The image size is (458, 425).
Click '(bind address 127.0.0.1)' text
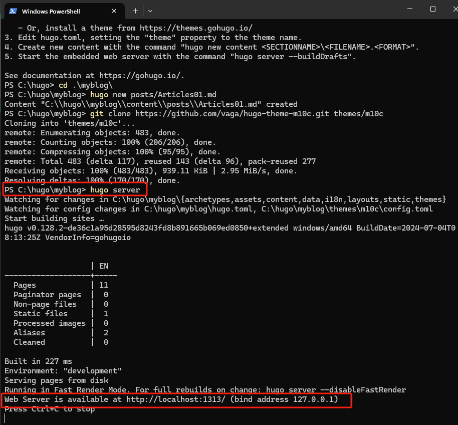coord(284,399)
